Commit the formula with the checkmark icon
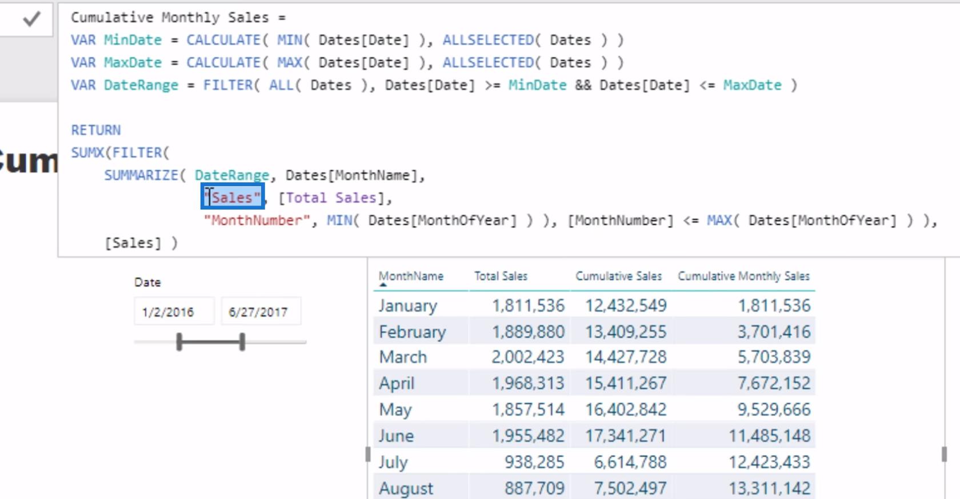The image size is (960, 499). pyautogui.click(x=31, y=19)
